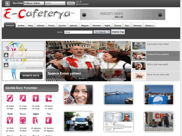Switch to the Anasayfa tab
This screenshot has width=182, height=136.
click(10, 25)
